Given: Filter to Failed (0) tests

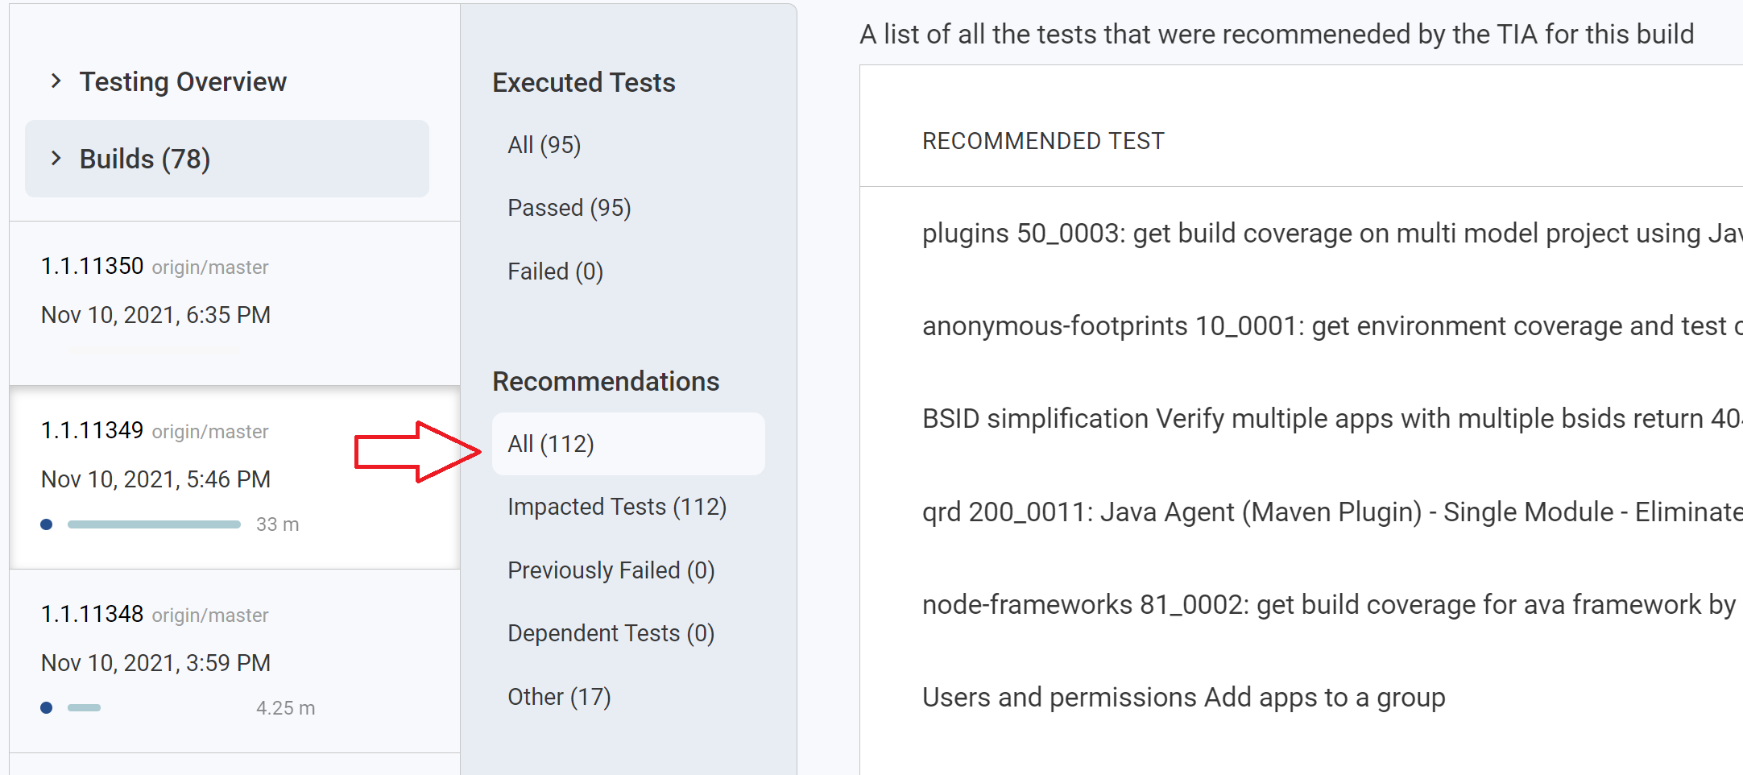Looking at the screenshot, I should 555,271.
